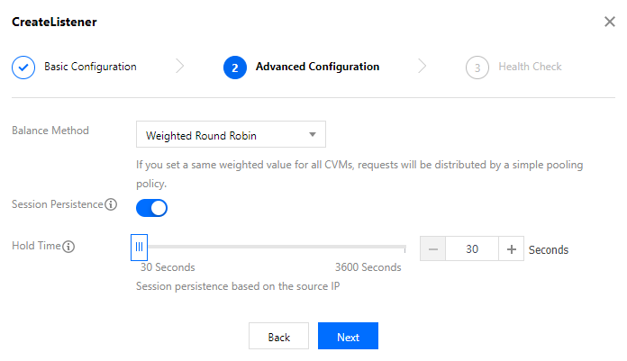Disable the Session Persistence switch
This screenshot has height=361, width=627.
pos(151,208)
